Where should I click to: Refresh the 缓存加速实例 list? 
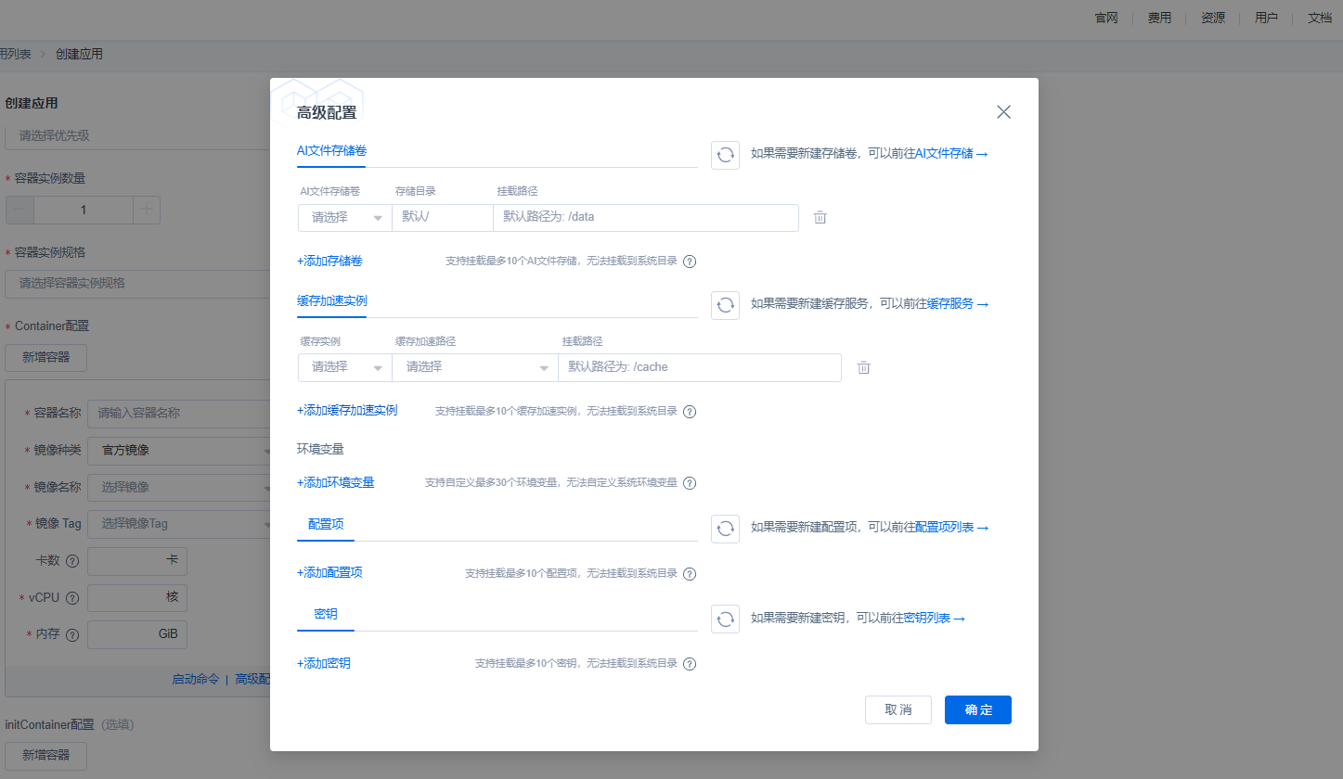(x=725, y=304)
